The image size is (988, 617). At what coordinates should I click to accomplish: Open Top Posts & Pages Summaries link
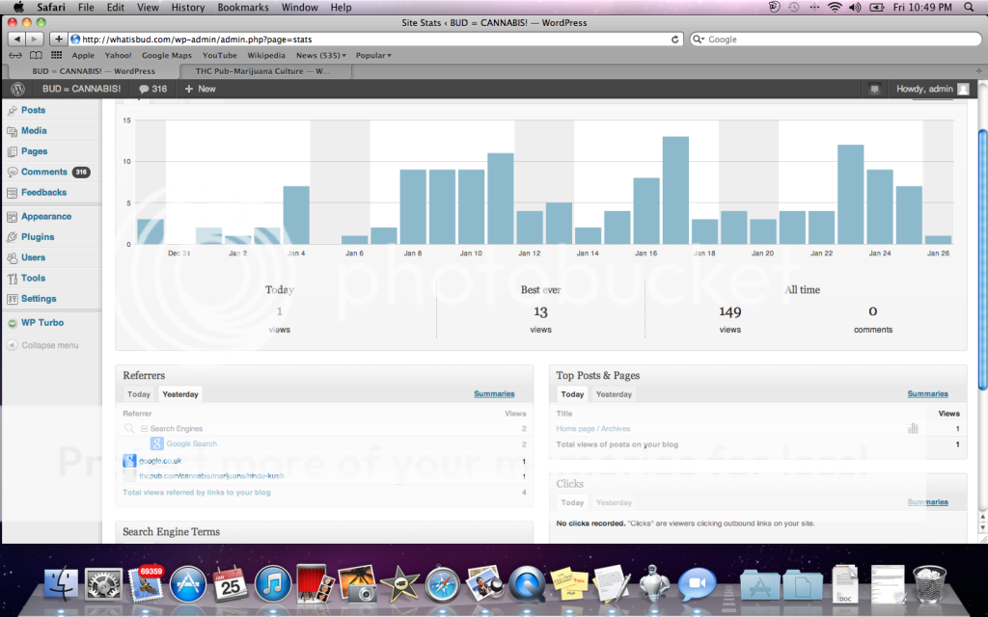tap(927, 394)
